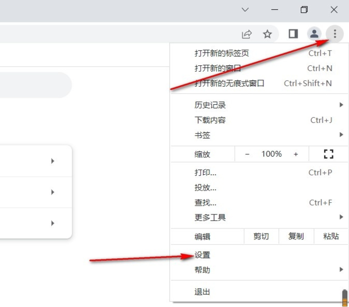The image size is (349, 307).
Task: Open the tab search chevron icon
Action: (245, 10)
